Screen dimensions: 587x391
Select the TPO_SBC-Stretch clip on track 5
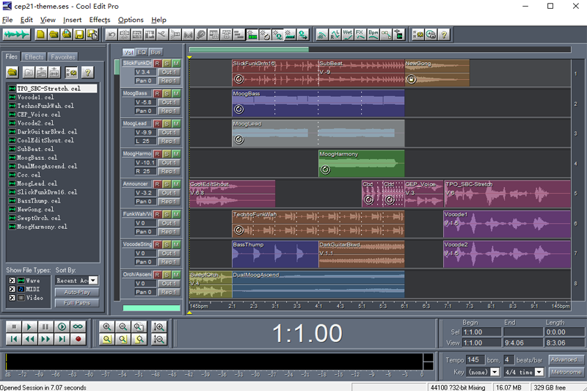(x=507, y=194)
